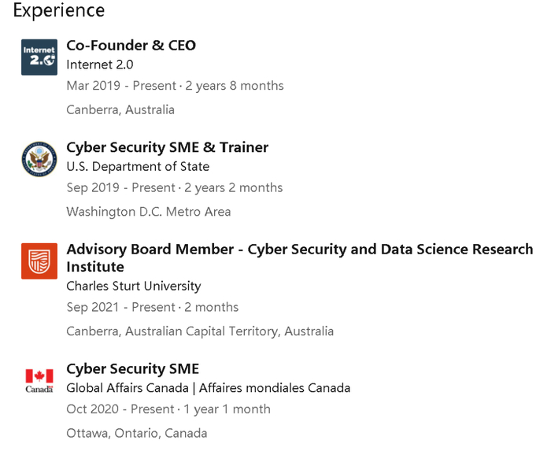This screenshot has width=551, height=455.
Task: Click the Ottawa, Ontario, Canada location
Action: point(137,433)
